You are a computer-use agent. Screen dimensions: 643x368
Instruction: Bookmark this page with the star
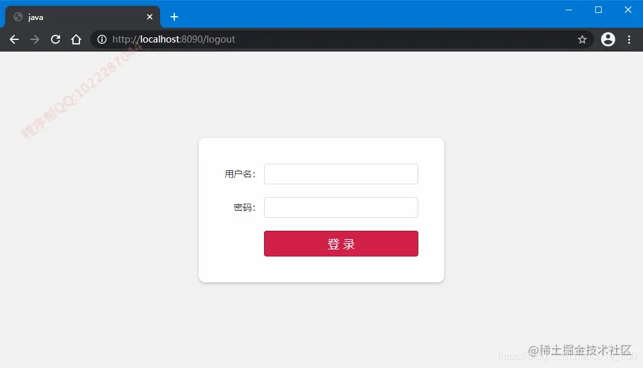pos(582,39)
